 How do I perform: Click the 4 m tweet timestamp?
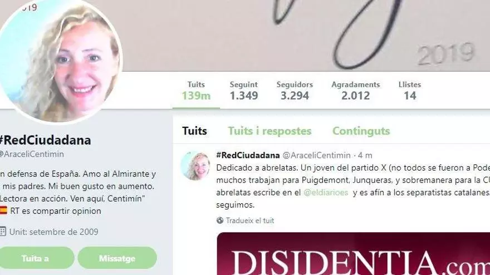[x=365, y=155]
